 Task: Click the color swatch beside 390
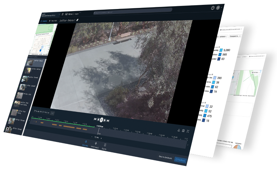215,78
